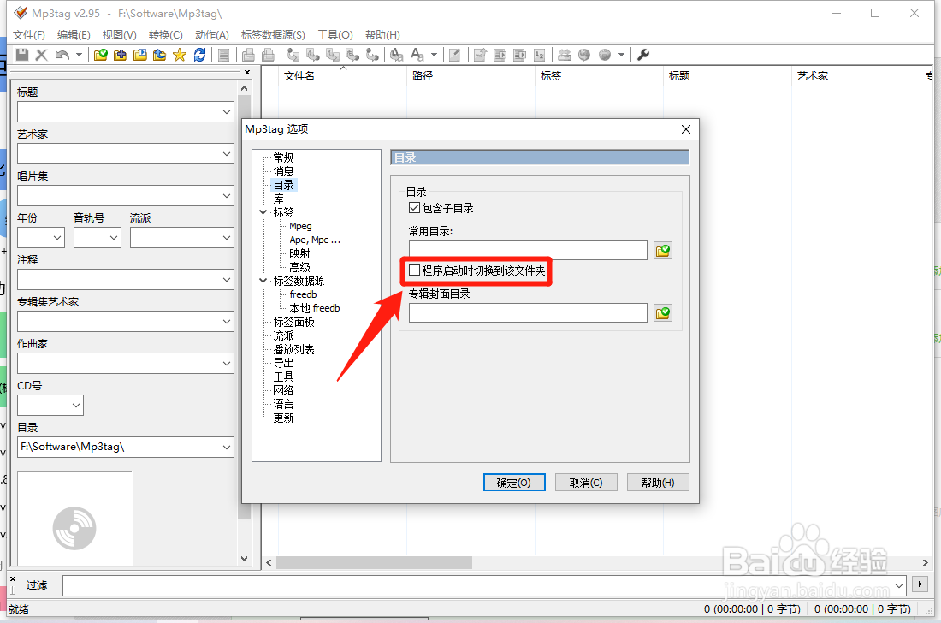Open the 艺术家 dropdown in the tag panel

point(227,154)
